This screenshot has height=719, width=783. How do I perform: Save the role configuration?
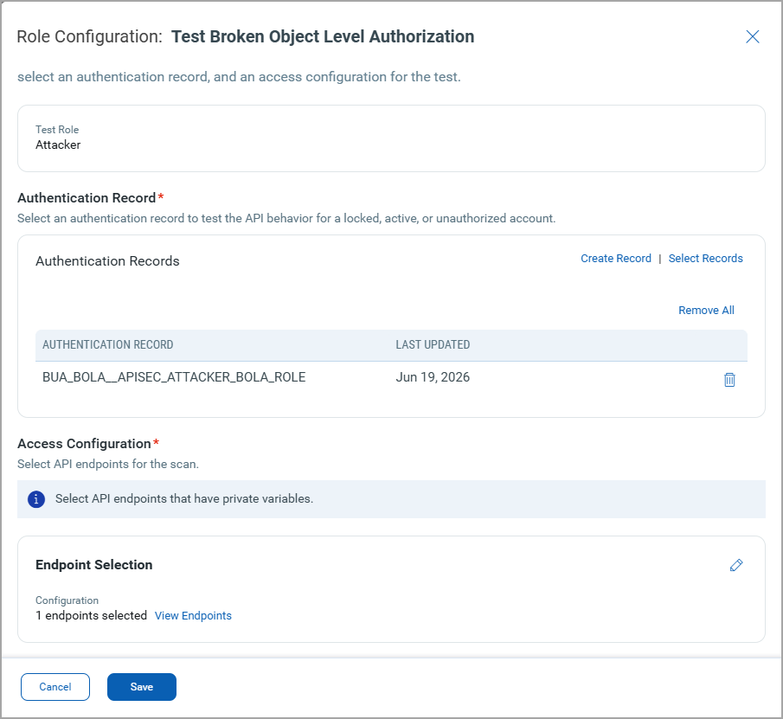[x=142, y=687]
